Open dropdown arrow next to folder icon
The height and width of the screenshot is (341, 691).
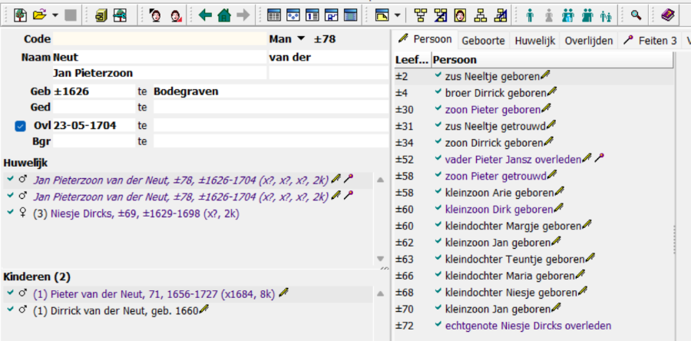click(55, 15)
